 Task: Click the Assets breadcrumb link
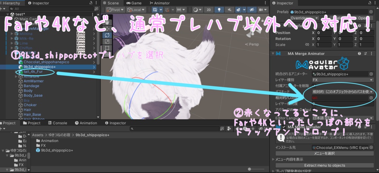tap(38, 135)
